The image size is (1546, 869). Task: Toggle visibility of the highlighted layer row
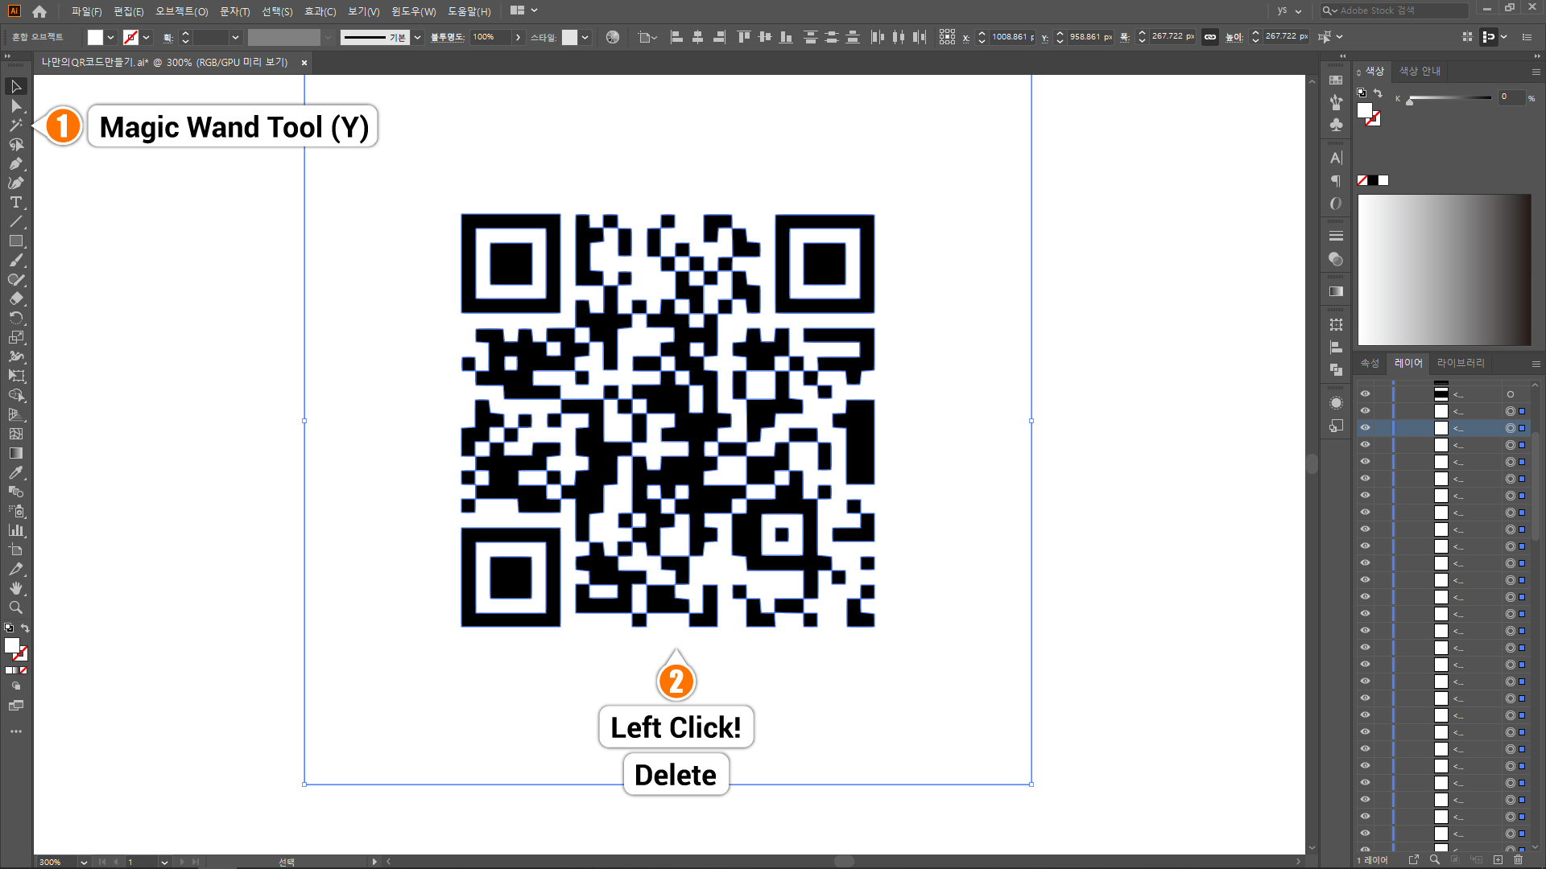tap(1365, 428)
